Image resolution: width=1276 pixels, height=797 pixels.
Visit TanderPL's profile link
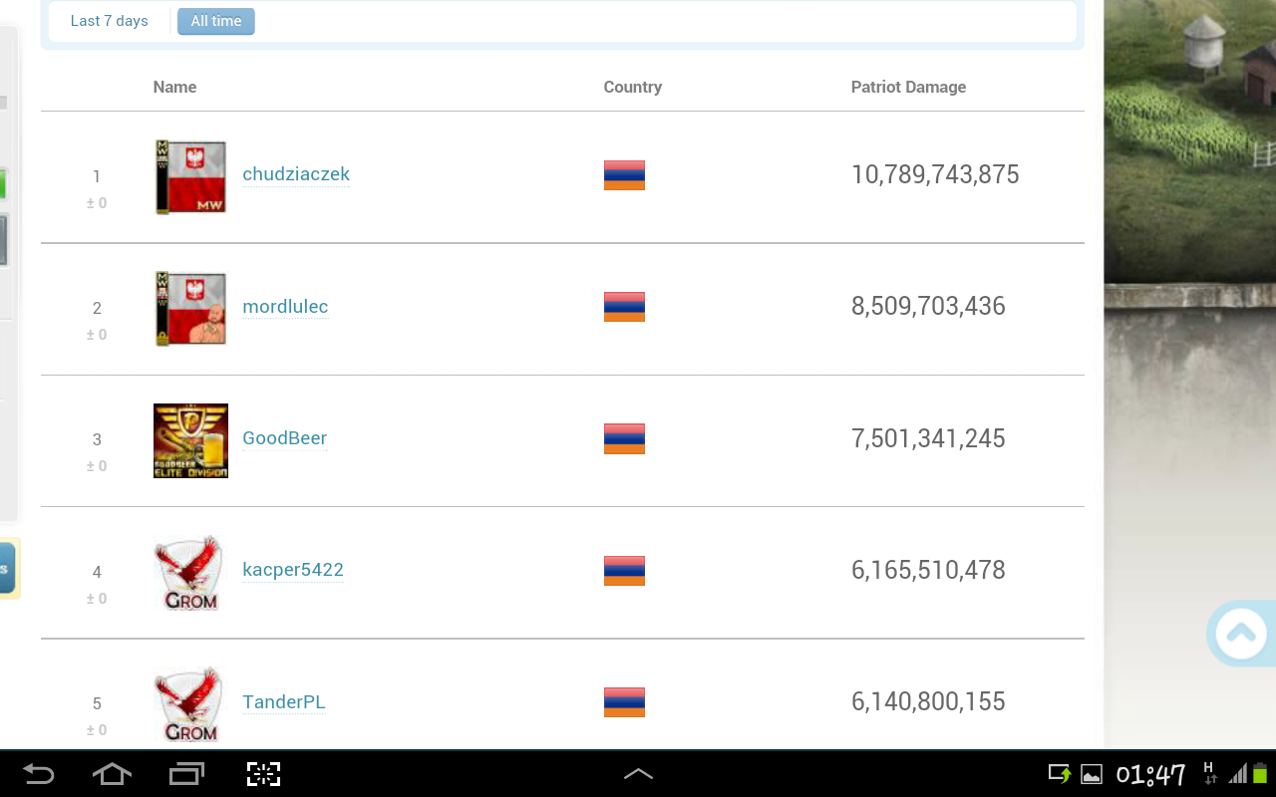[x=284, y=702]
